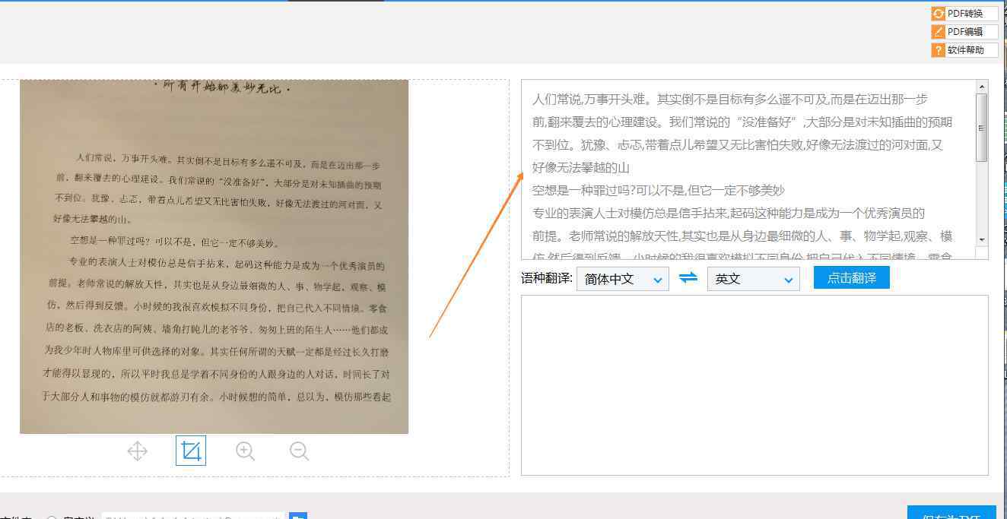Select the move/pan image tool
The height and width of the screenshot is (519, 1007).
[137, 451]
